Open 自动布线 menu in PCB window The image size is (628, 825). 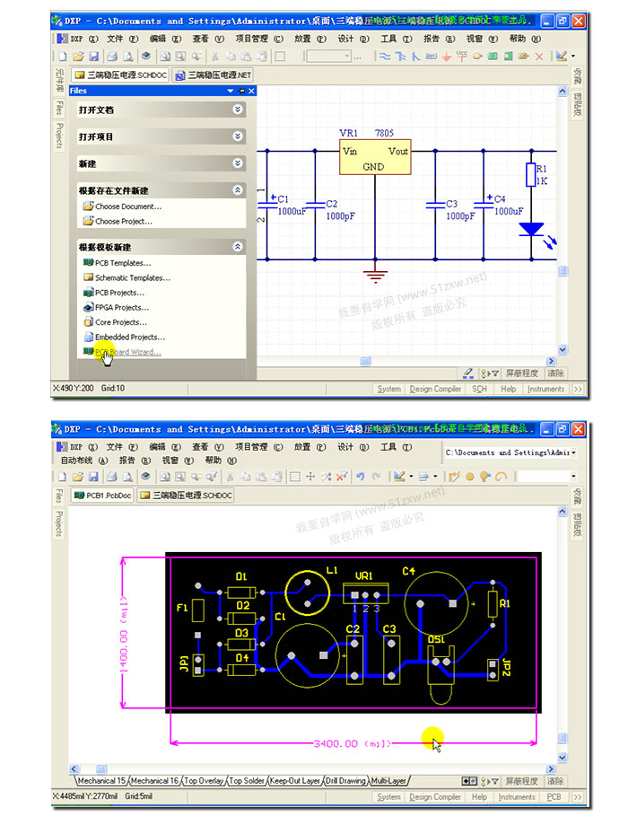[x=84, y=461]
